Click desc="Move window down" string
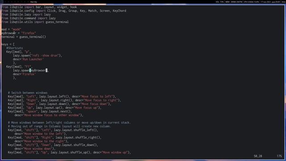This screenshot has height=161, width=286. (x=34, y=149)
